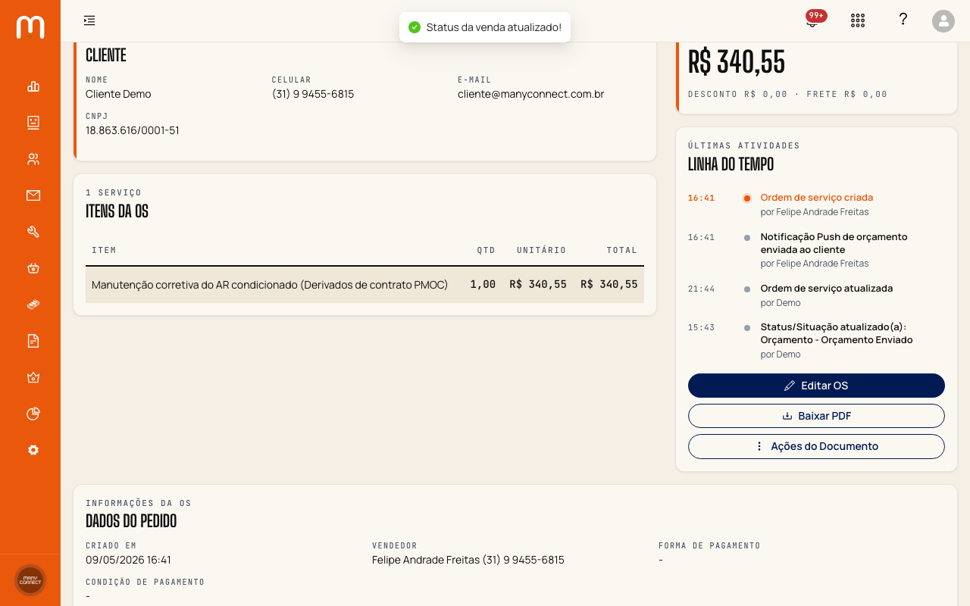970x606 pixels.
Task: Click timeline entry 'Ordem de serviço criada'
Action: [x=816, y=198]
